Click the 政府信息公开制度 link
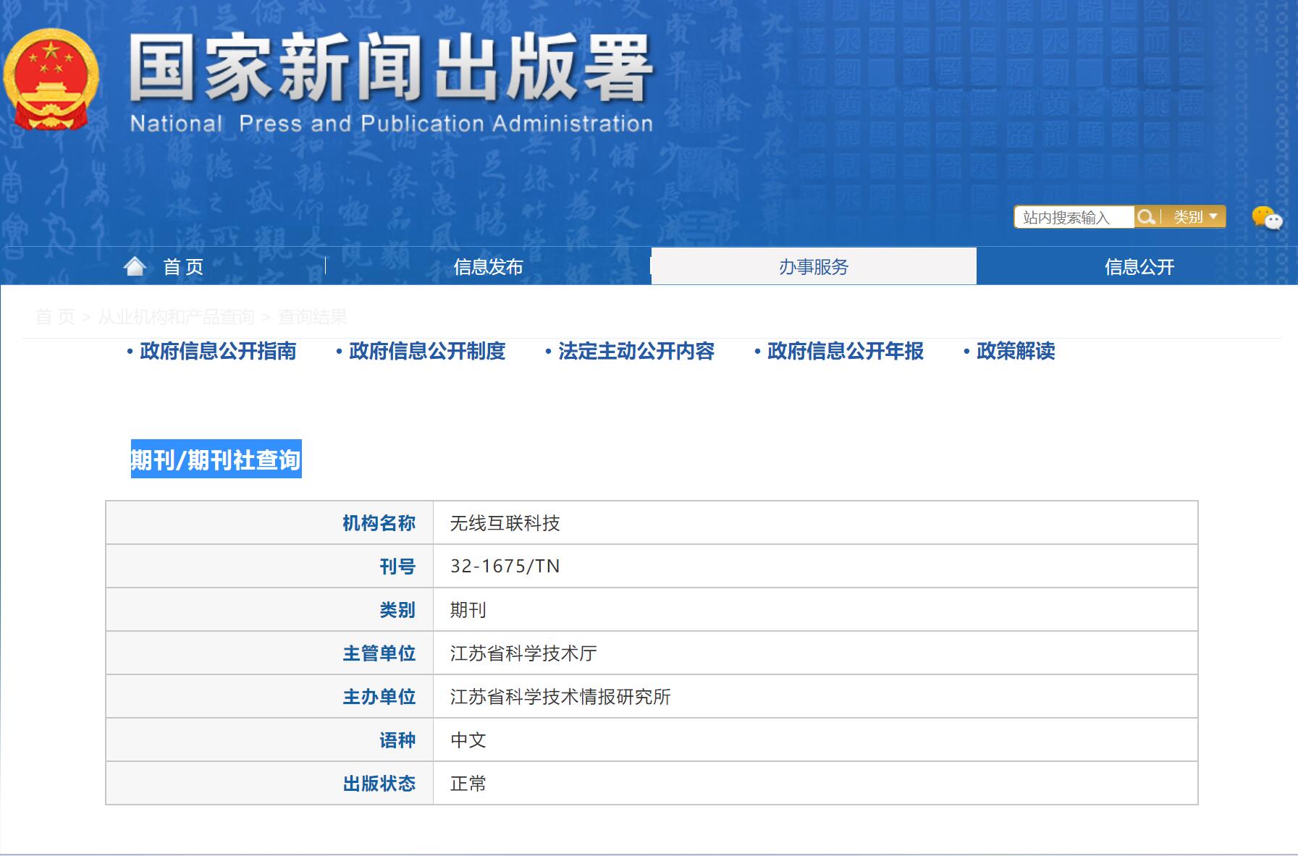Image resolution: width=1298 pixels, height=856 pixels. click(x=426, y=351)
